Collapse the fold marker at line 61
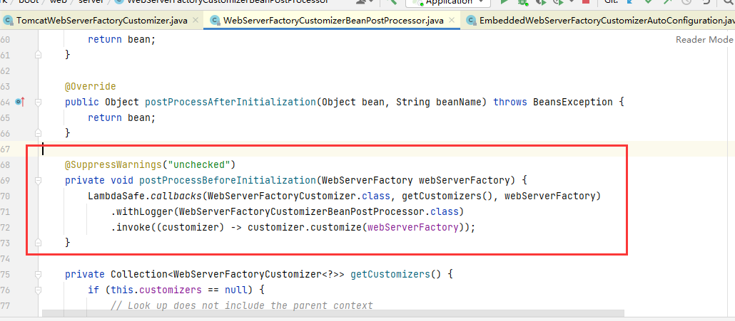 click(39, 55)
